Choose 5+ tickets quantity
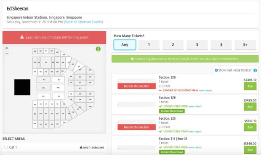 245,45
